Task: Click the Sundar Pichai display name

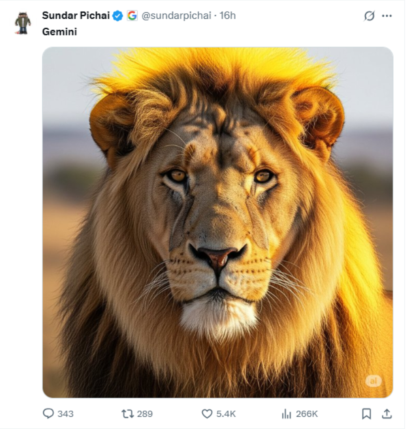Action: pyautogui.click(x=76, y=16)
